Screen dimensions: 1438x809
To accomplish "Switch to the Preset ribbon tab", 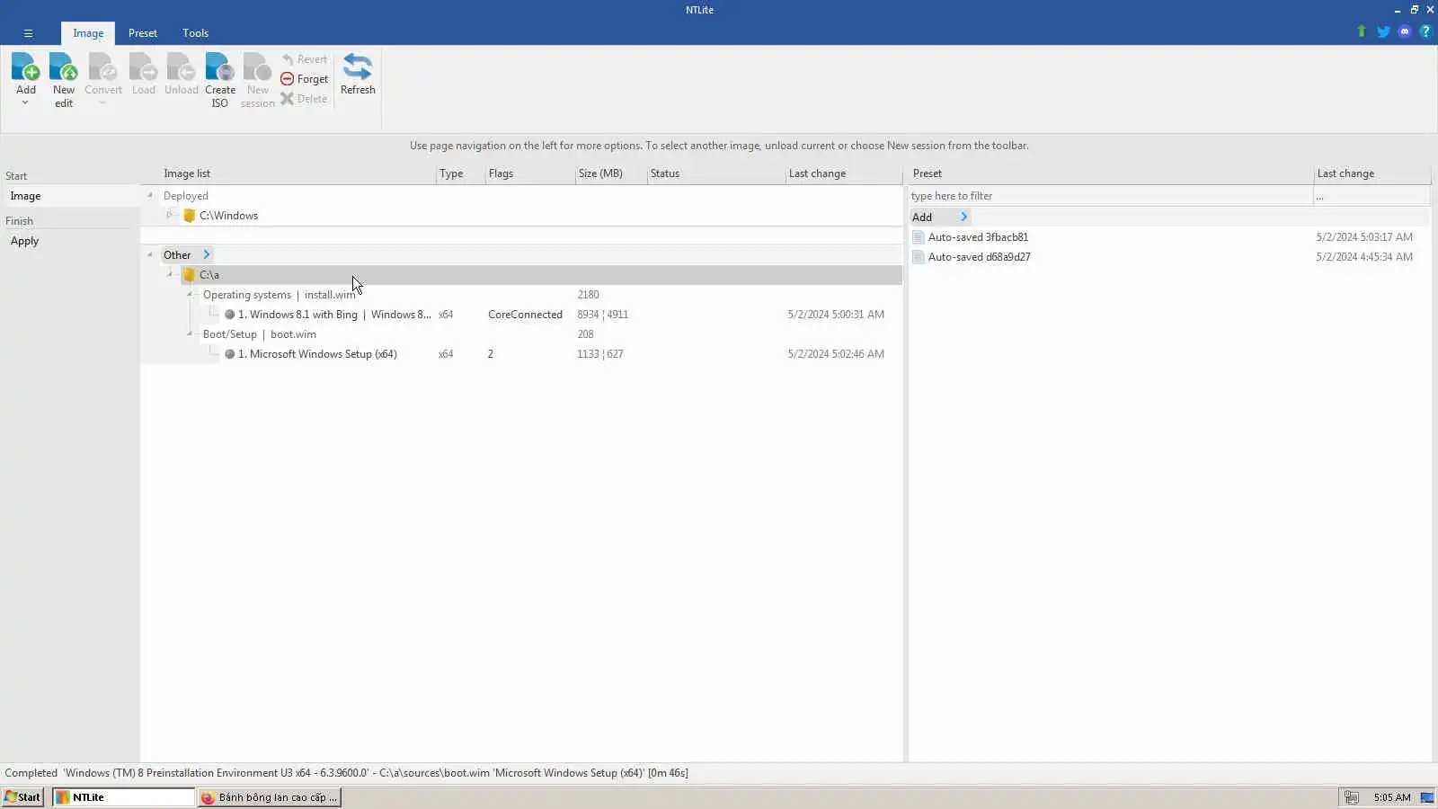I will 143,33.
